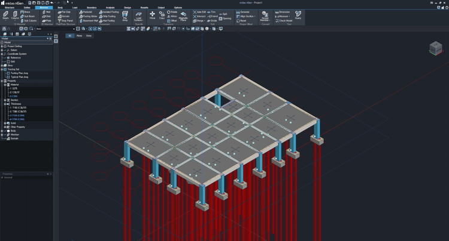Viewport: 449px width, 241px height.
Task: Collapse the Thickness tree node
Action: click(5, 104)
